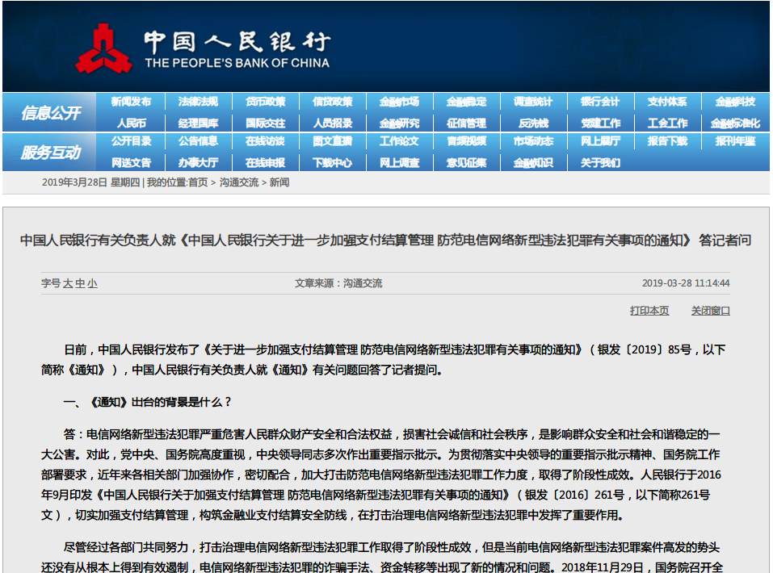Viewport: 773px width, 573px height.
Task: Open the 法律法规 menu item
Action: (198, 102)
